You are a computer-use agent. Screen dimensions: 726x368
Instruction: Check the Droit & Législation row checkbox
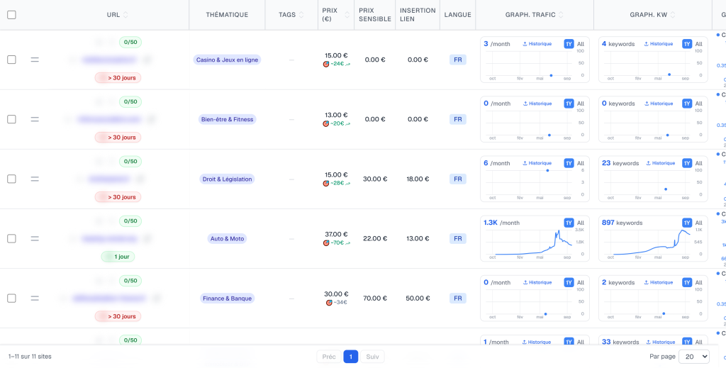point(11,179)
